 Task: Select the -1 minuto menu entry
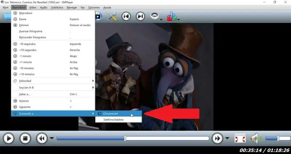(x=53, y=56)
